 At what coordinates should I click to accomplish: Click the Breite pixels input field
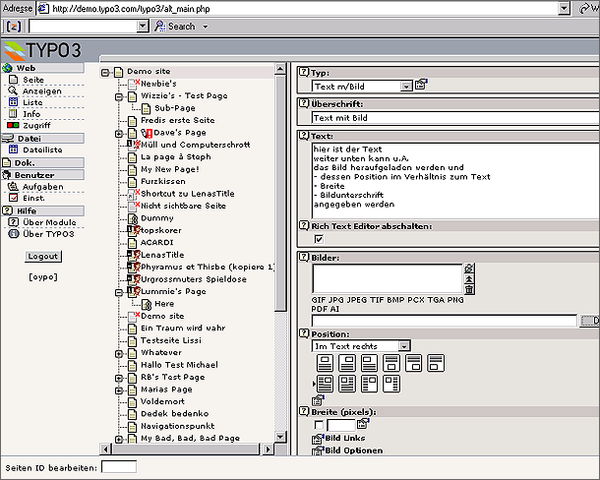pyautogui.click(x=341, y=425)
